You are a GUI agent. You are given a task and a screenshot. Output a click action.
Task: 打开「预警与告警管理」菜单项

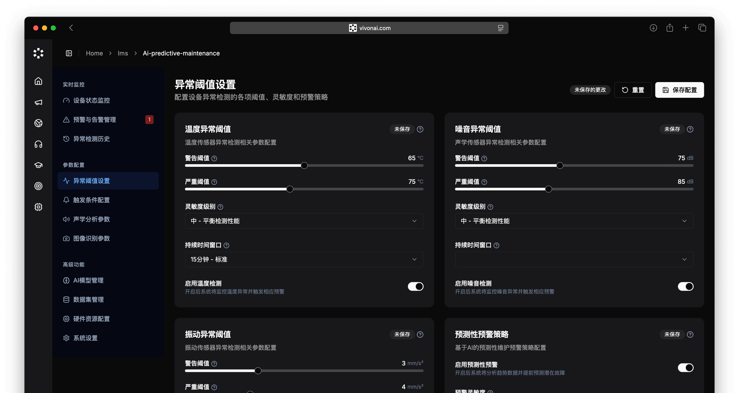click(95, 119)
